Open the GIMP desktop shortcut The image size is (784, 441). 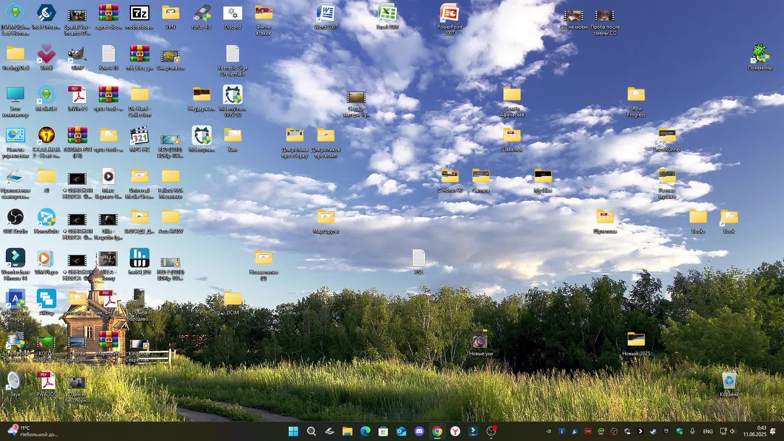tap(77, 55)
